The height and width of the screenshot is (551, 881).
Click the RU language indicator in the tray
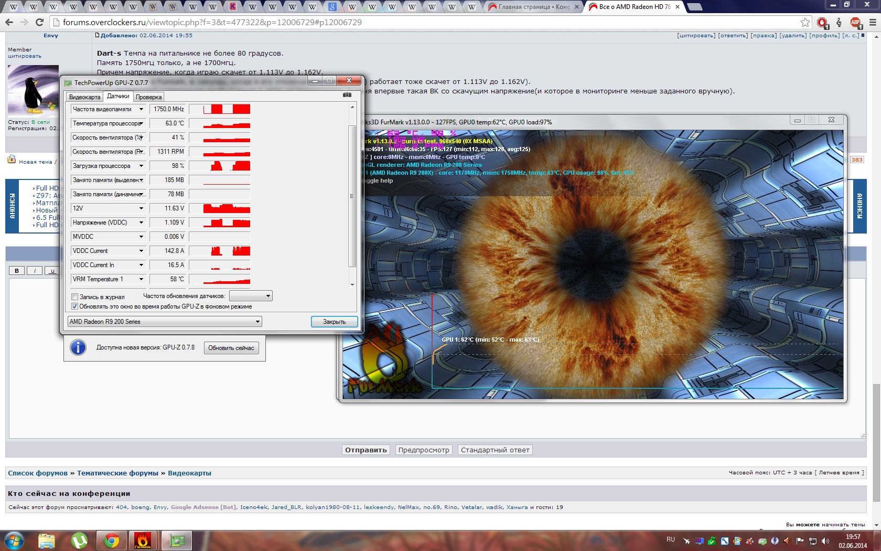(x=671, y=539)
